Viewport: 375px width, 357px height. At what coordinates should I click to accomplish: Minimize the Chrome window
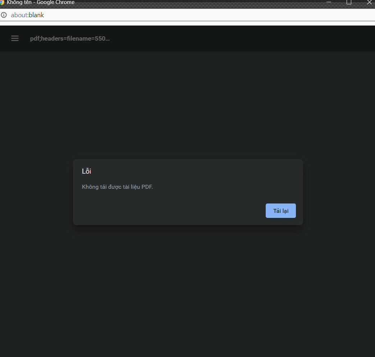click(329, 2)
